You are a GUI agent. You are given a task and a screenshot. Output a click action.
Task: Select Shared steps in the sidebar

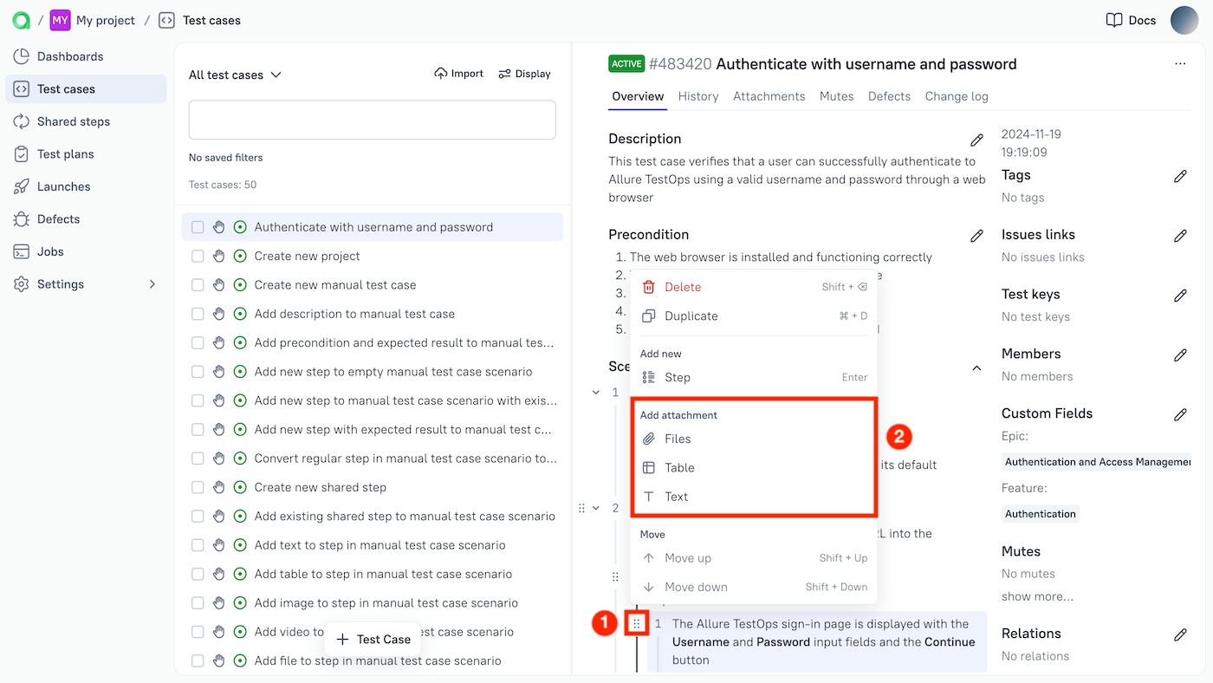(75, 121)
